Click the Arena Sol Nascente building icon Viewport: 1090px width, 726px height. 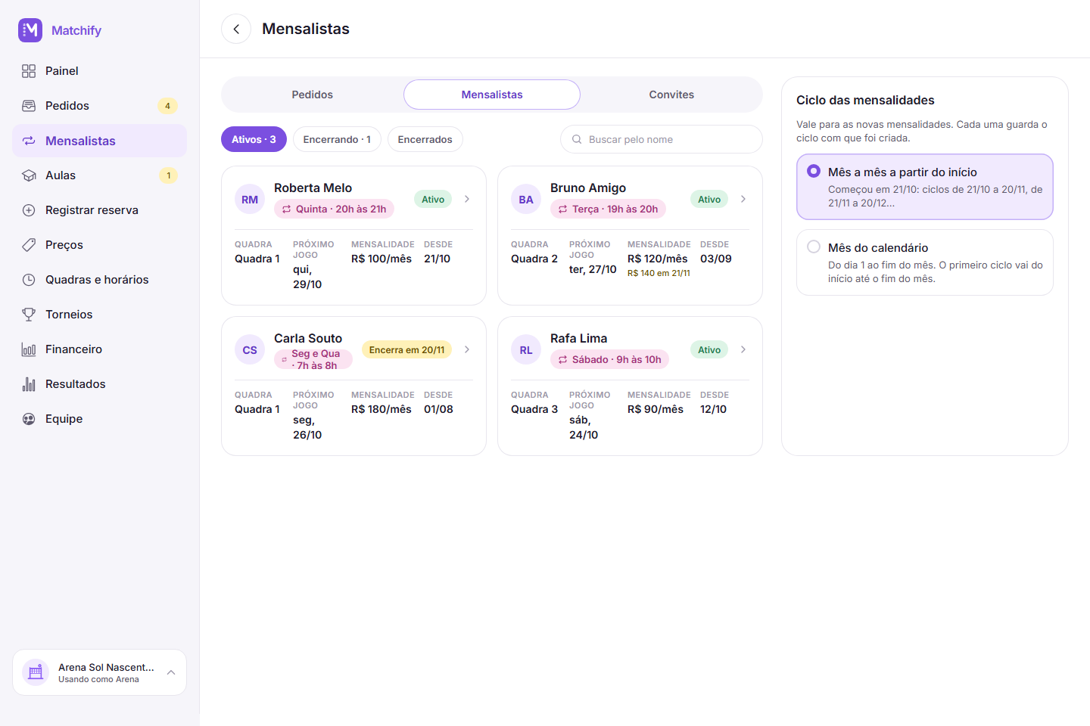coord(36,672)
